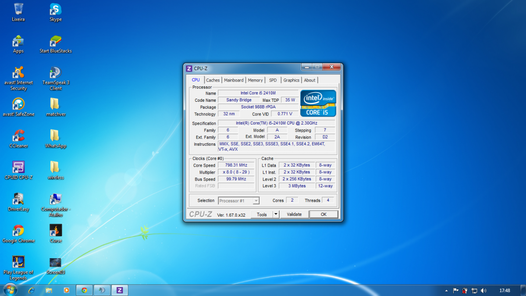Viewport: 526px width, 296px height.
Task: Switch to the Mainboard tab
Action: 234,80
